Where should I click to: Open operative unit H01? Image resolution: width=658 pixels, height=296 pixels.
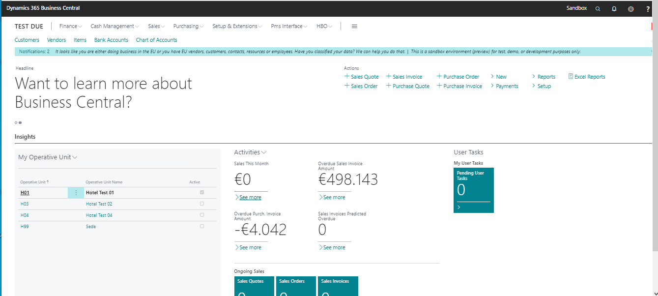click(25, 193)
